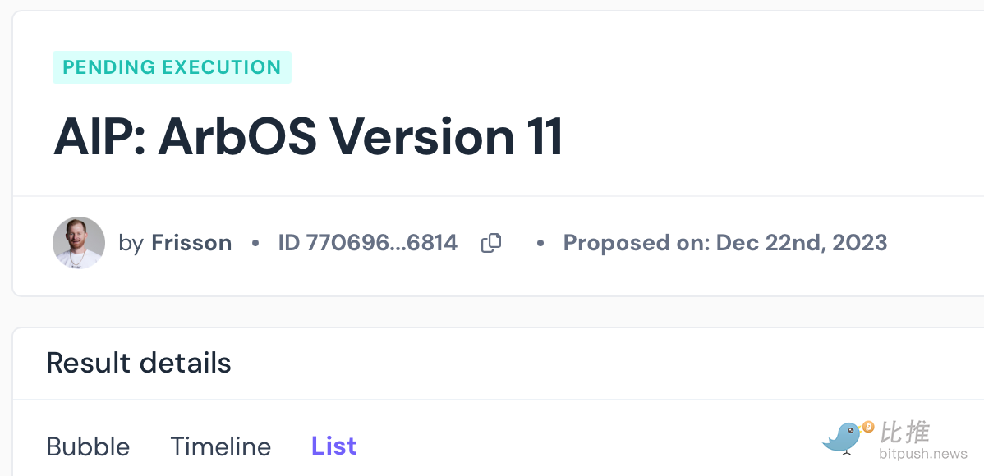Copy the proposal ID to clipboard
The image size is (984, 476).
coord(491,243)
